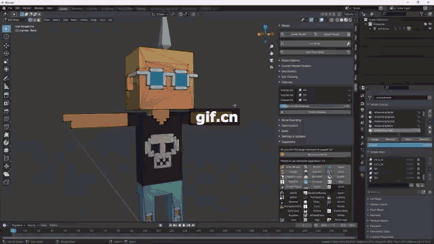
Task: Toggle visibility eye of Armature in outliner
Action: (x=430, y=28)
